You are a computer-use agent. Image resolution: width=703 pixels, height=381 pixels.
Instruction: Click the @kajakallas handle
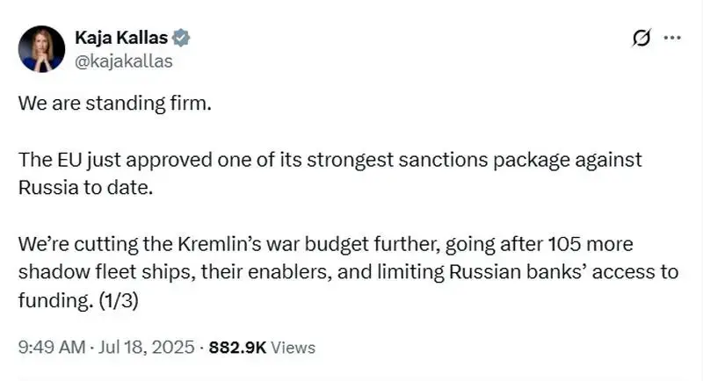tap(123, 61)
